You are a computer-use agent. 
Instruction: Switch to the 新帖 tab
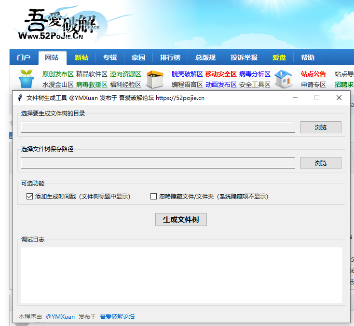[x=81, y=57]
